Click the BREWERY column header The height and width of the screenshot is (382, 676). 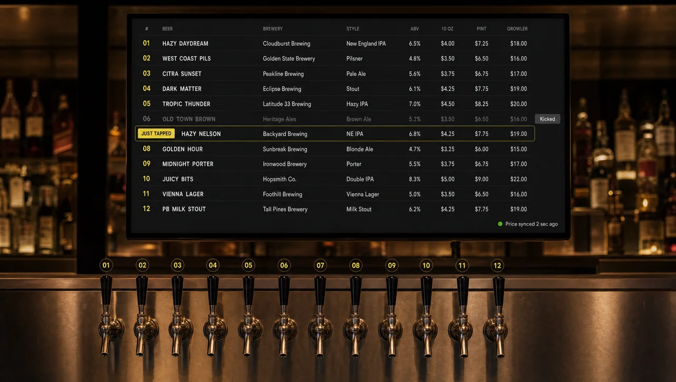pyautogui.click(x=273, y=29)
